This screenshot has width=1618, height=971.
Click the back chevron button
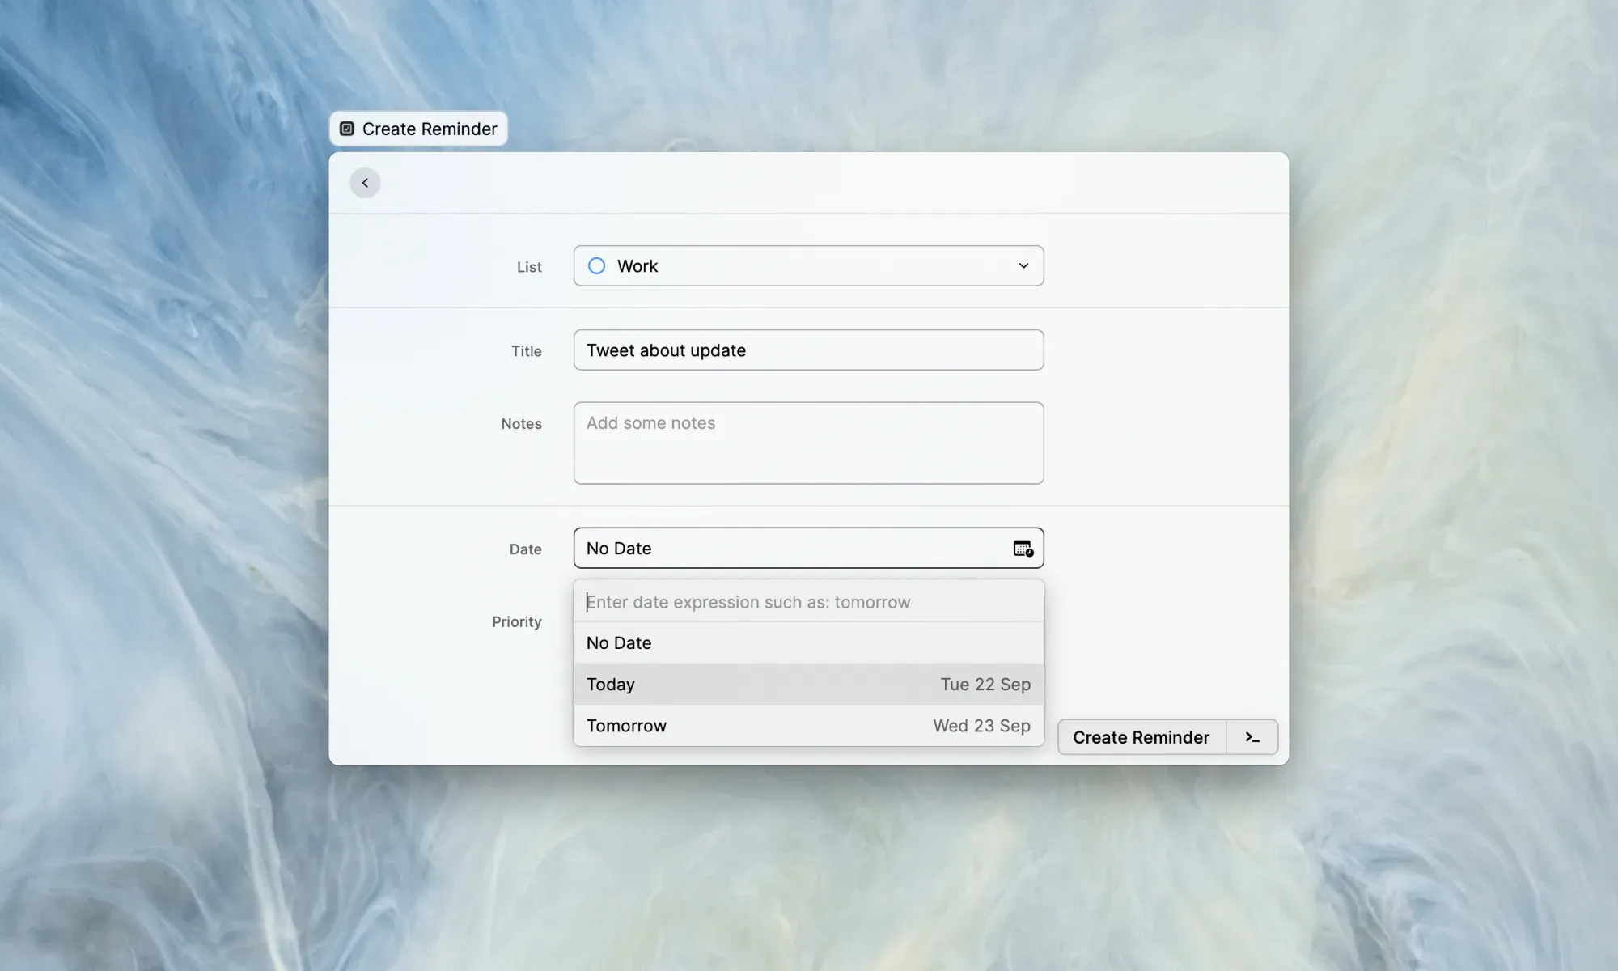(x=365, y=183)
